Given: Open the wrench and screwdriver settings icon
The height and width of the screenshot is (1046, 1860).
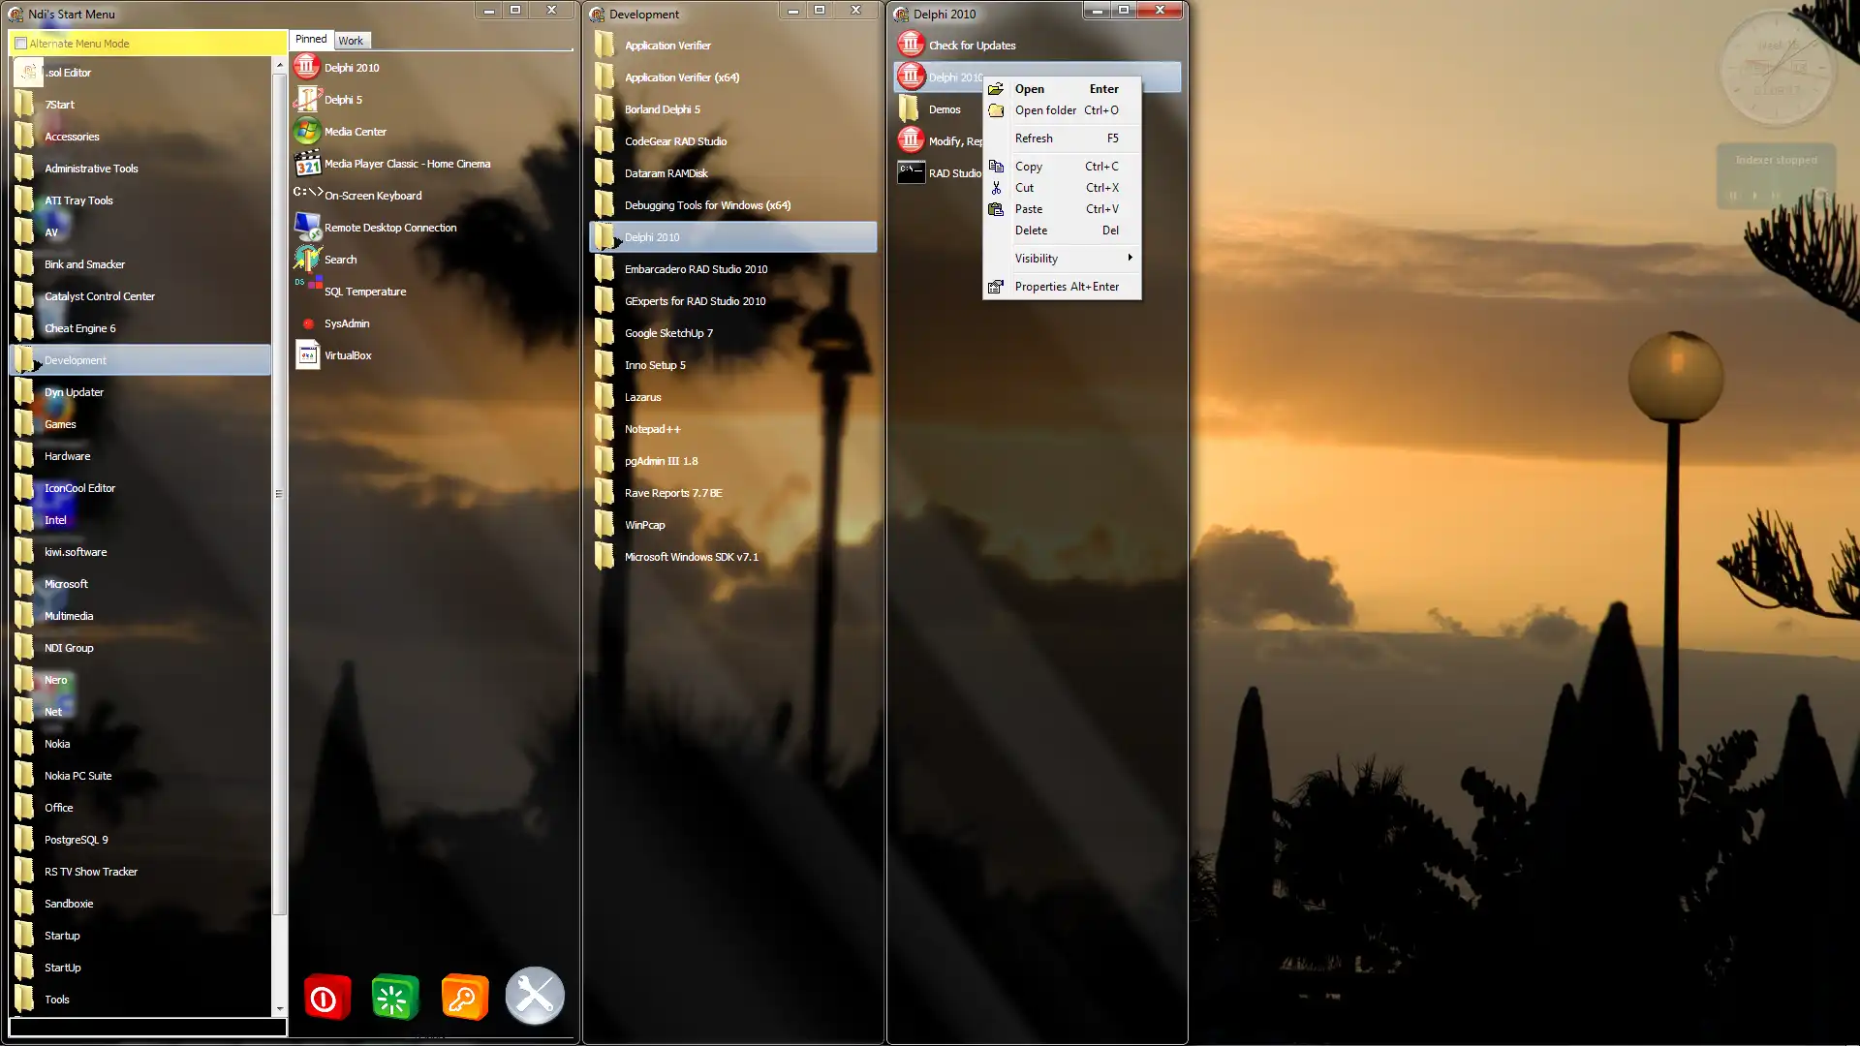Looking at the screenshot, I should [535, 996].
